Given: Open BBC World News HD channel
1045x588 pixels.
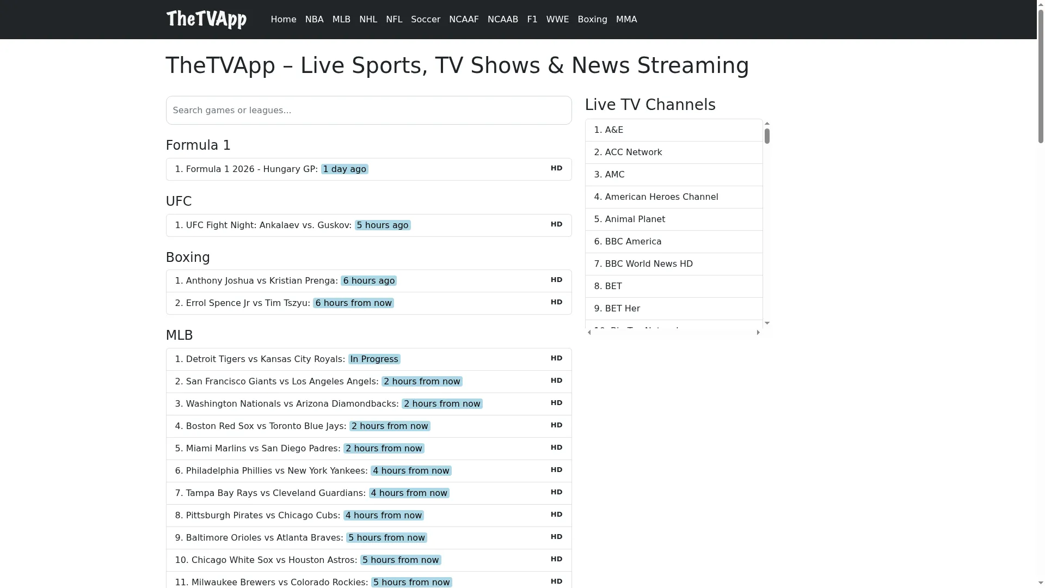Looking at the screenshot, I should coord(674,264).
